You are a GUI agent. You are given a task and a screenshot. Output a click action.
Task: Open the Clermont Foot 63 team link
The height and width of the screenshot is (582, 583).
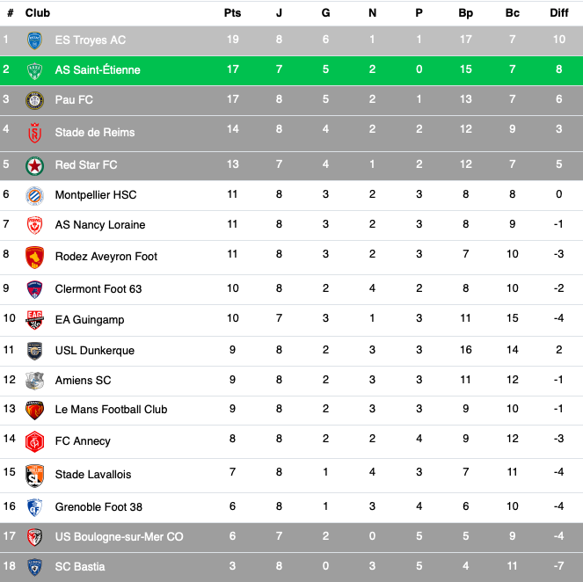tap(98, 288)
